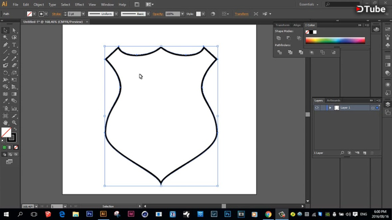Viewport: 392px width, 220px height.
Task: Click the Stroke link in control bar
Action: 56,14
